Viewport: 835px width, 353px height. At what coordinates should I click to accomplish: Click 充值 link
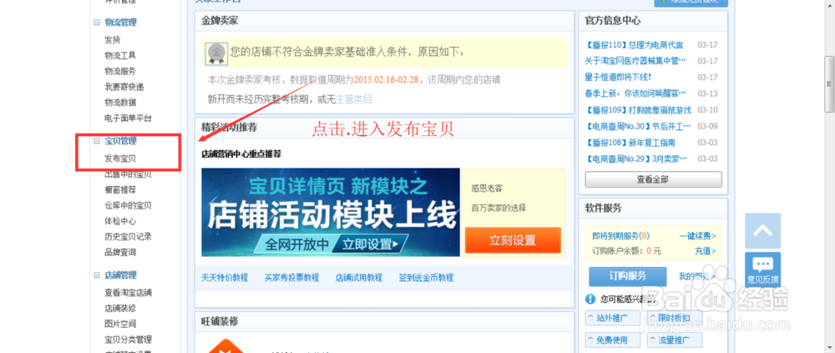pyautogui.click(x=705, y=250)
